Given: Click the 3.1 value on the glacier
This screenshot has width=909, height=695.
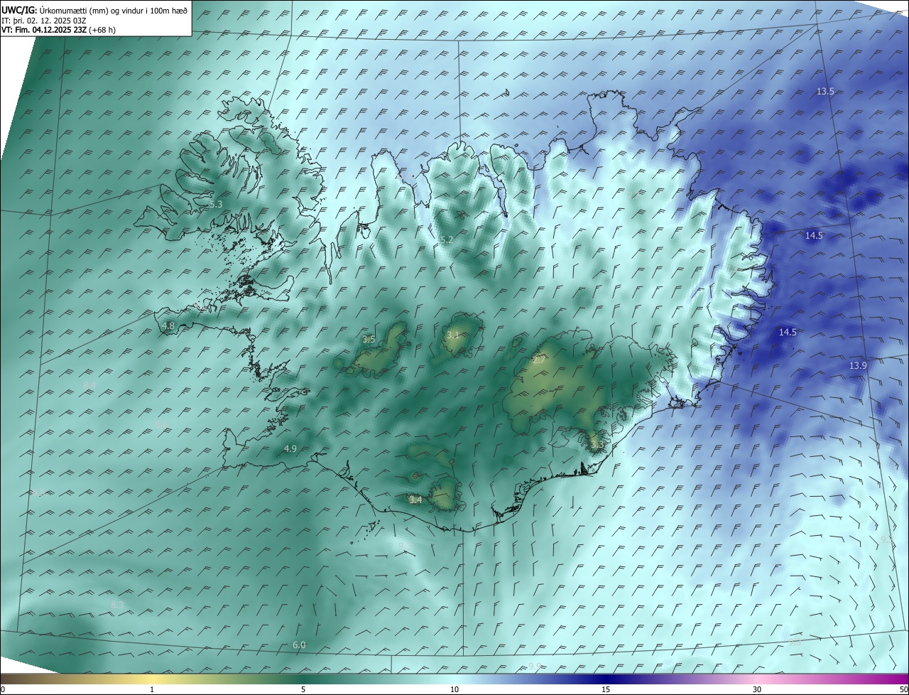Looking at the screenshot, I should click(x=453, y=334).
